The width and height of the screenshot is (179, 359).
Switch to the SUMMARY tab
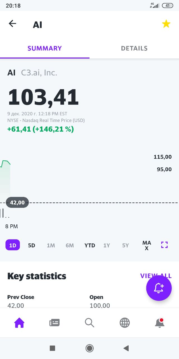tap(45, 48)
